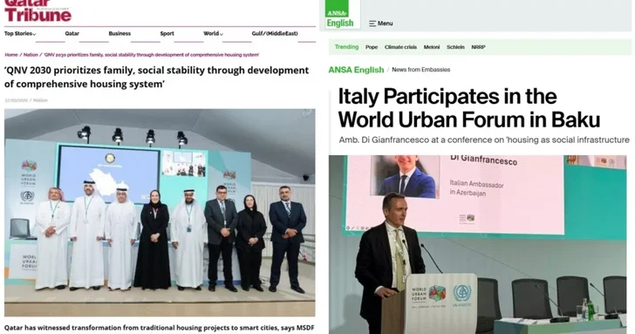Viewport: 635px width, 334px height.
Task: Click the ANSA English breadcrumb
Action: [x=356, y=70]
